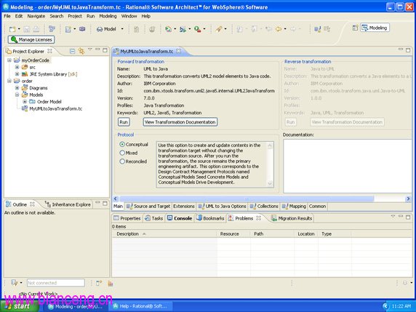Click Collapse All in Project Explorer
Viewport: 416px width, 312px height.
click(x=72, y=51)
